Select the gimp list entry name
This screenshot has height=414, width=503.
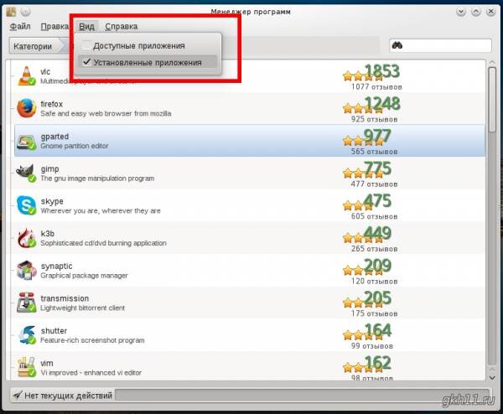pos(49,169)
